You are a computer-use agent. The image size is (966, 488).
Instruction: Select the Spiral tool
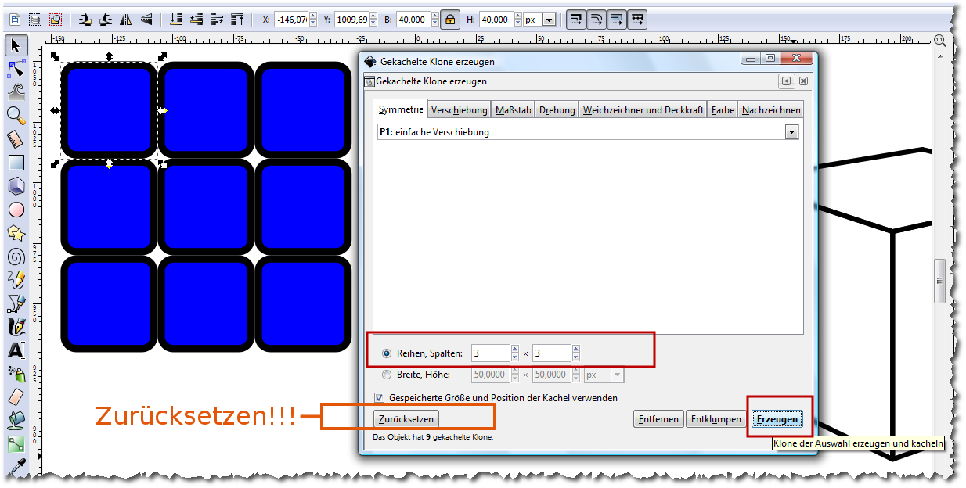[x=16, y=257]
